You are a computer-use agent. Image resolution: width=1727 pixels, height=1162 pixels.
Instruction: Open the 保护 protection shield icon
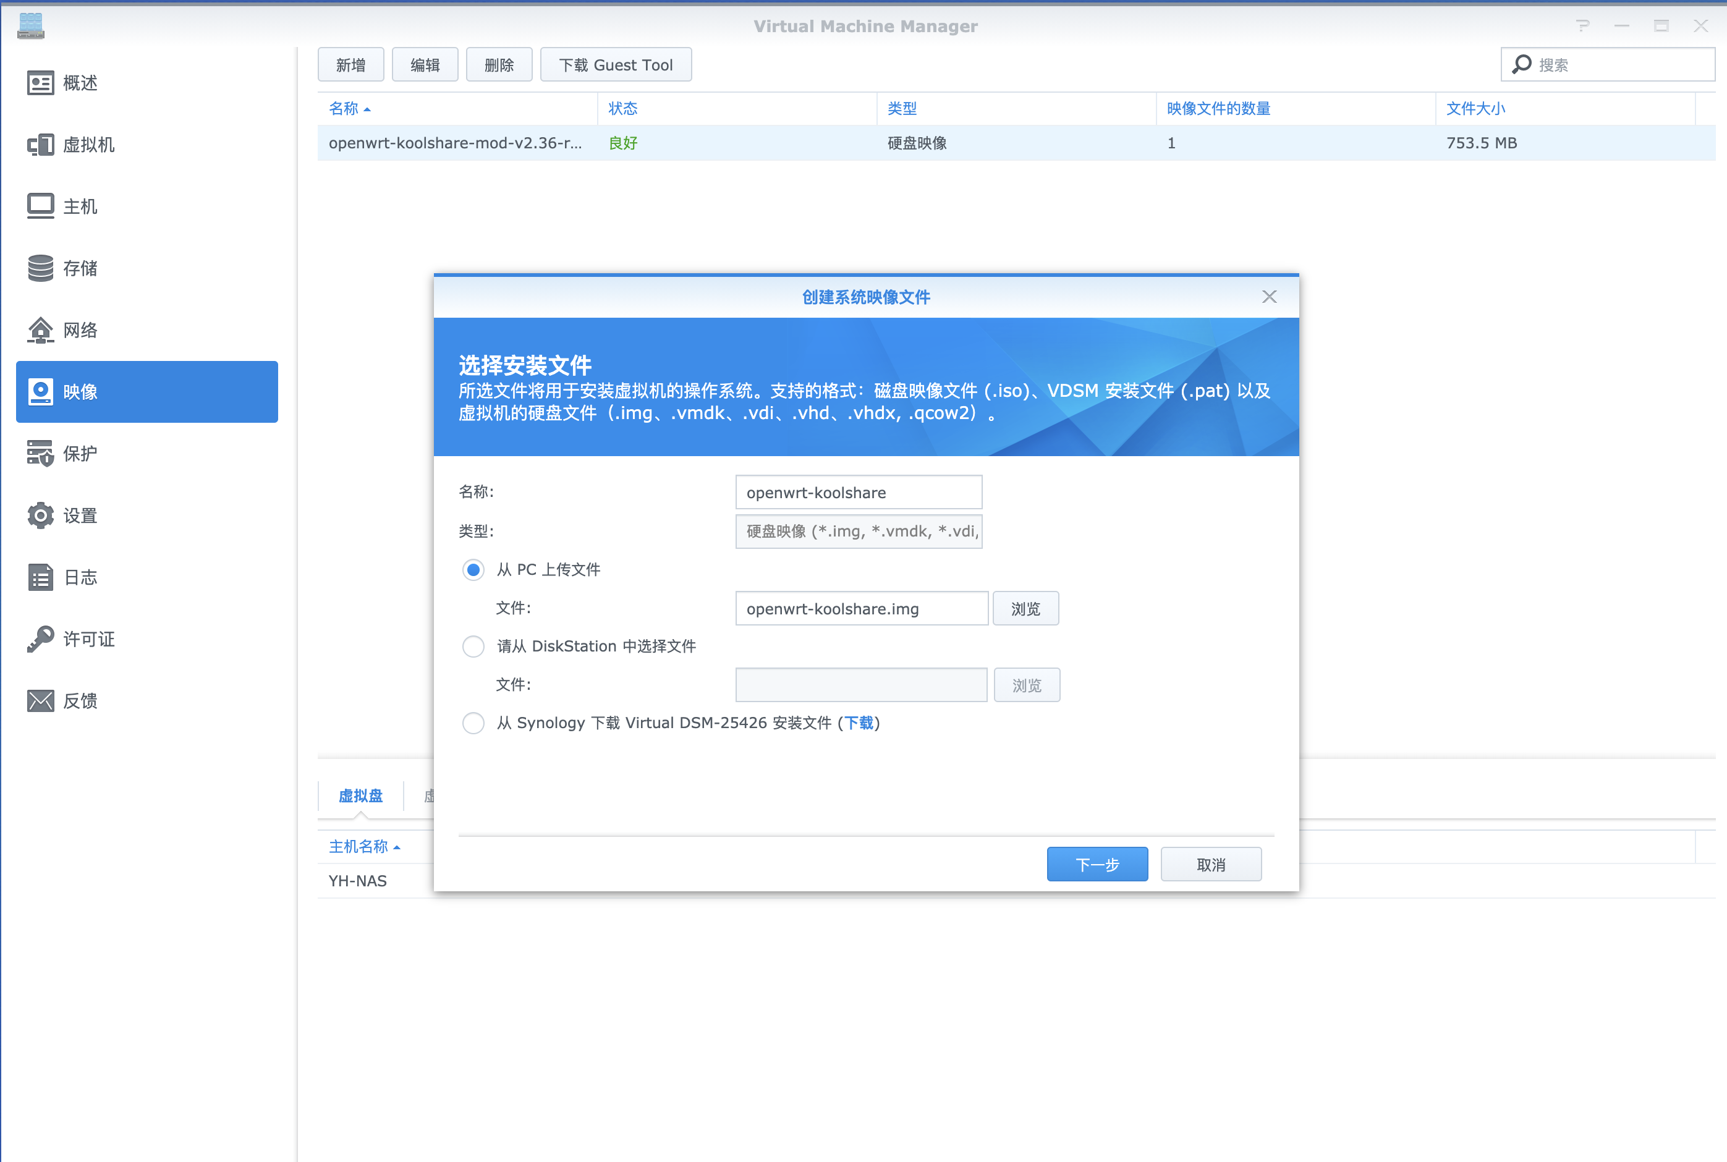[40, 454]
